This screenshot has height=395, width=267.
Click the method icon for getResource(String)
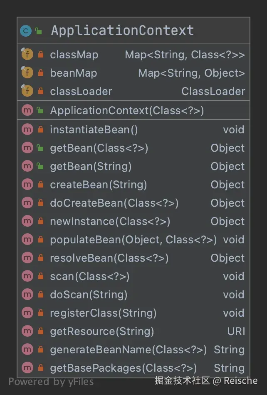point(27,331)
